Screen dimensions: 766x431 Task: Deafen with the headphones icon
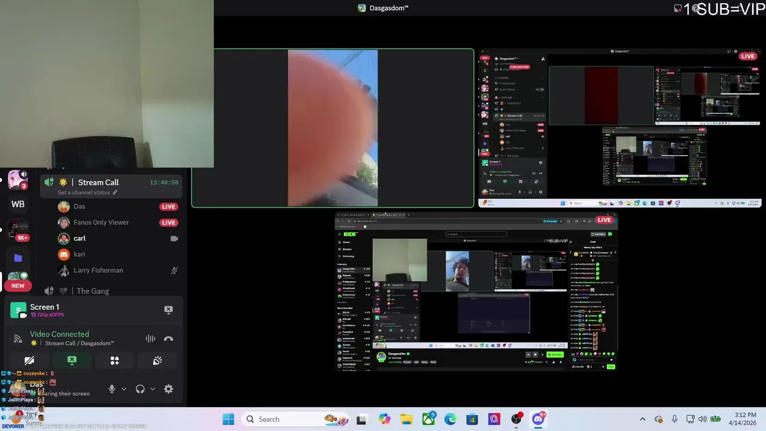pyautogui.click(x=140, y=389)
